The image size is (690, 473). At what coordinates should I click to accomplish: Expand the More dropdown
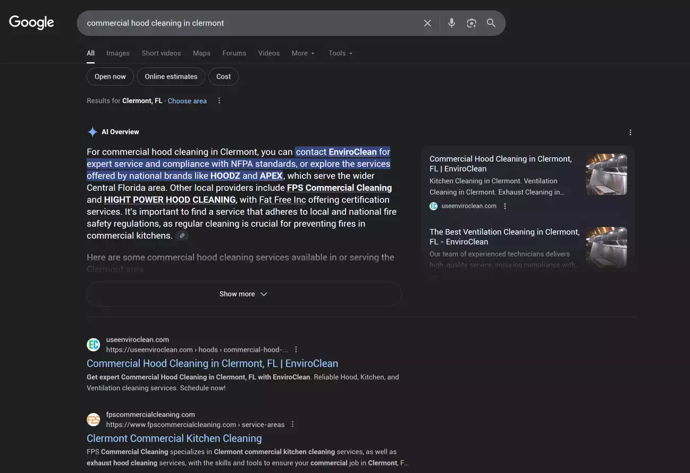click(303, 53)
